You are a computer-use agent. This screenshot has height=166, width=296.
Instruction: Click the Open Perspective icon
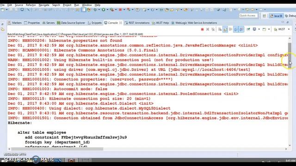pos(264,16)
